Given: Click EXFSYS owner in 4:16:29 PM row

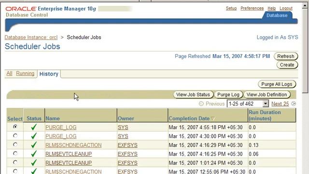Looking at the screenshot, I should coord(127,145).
